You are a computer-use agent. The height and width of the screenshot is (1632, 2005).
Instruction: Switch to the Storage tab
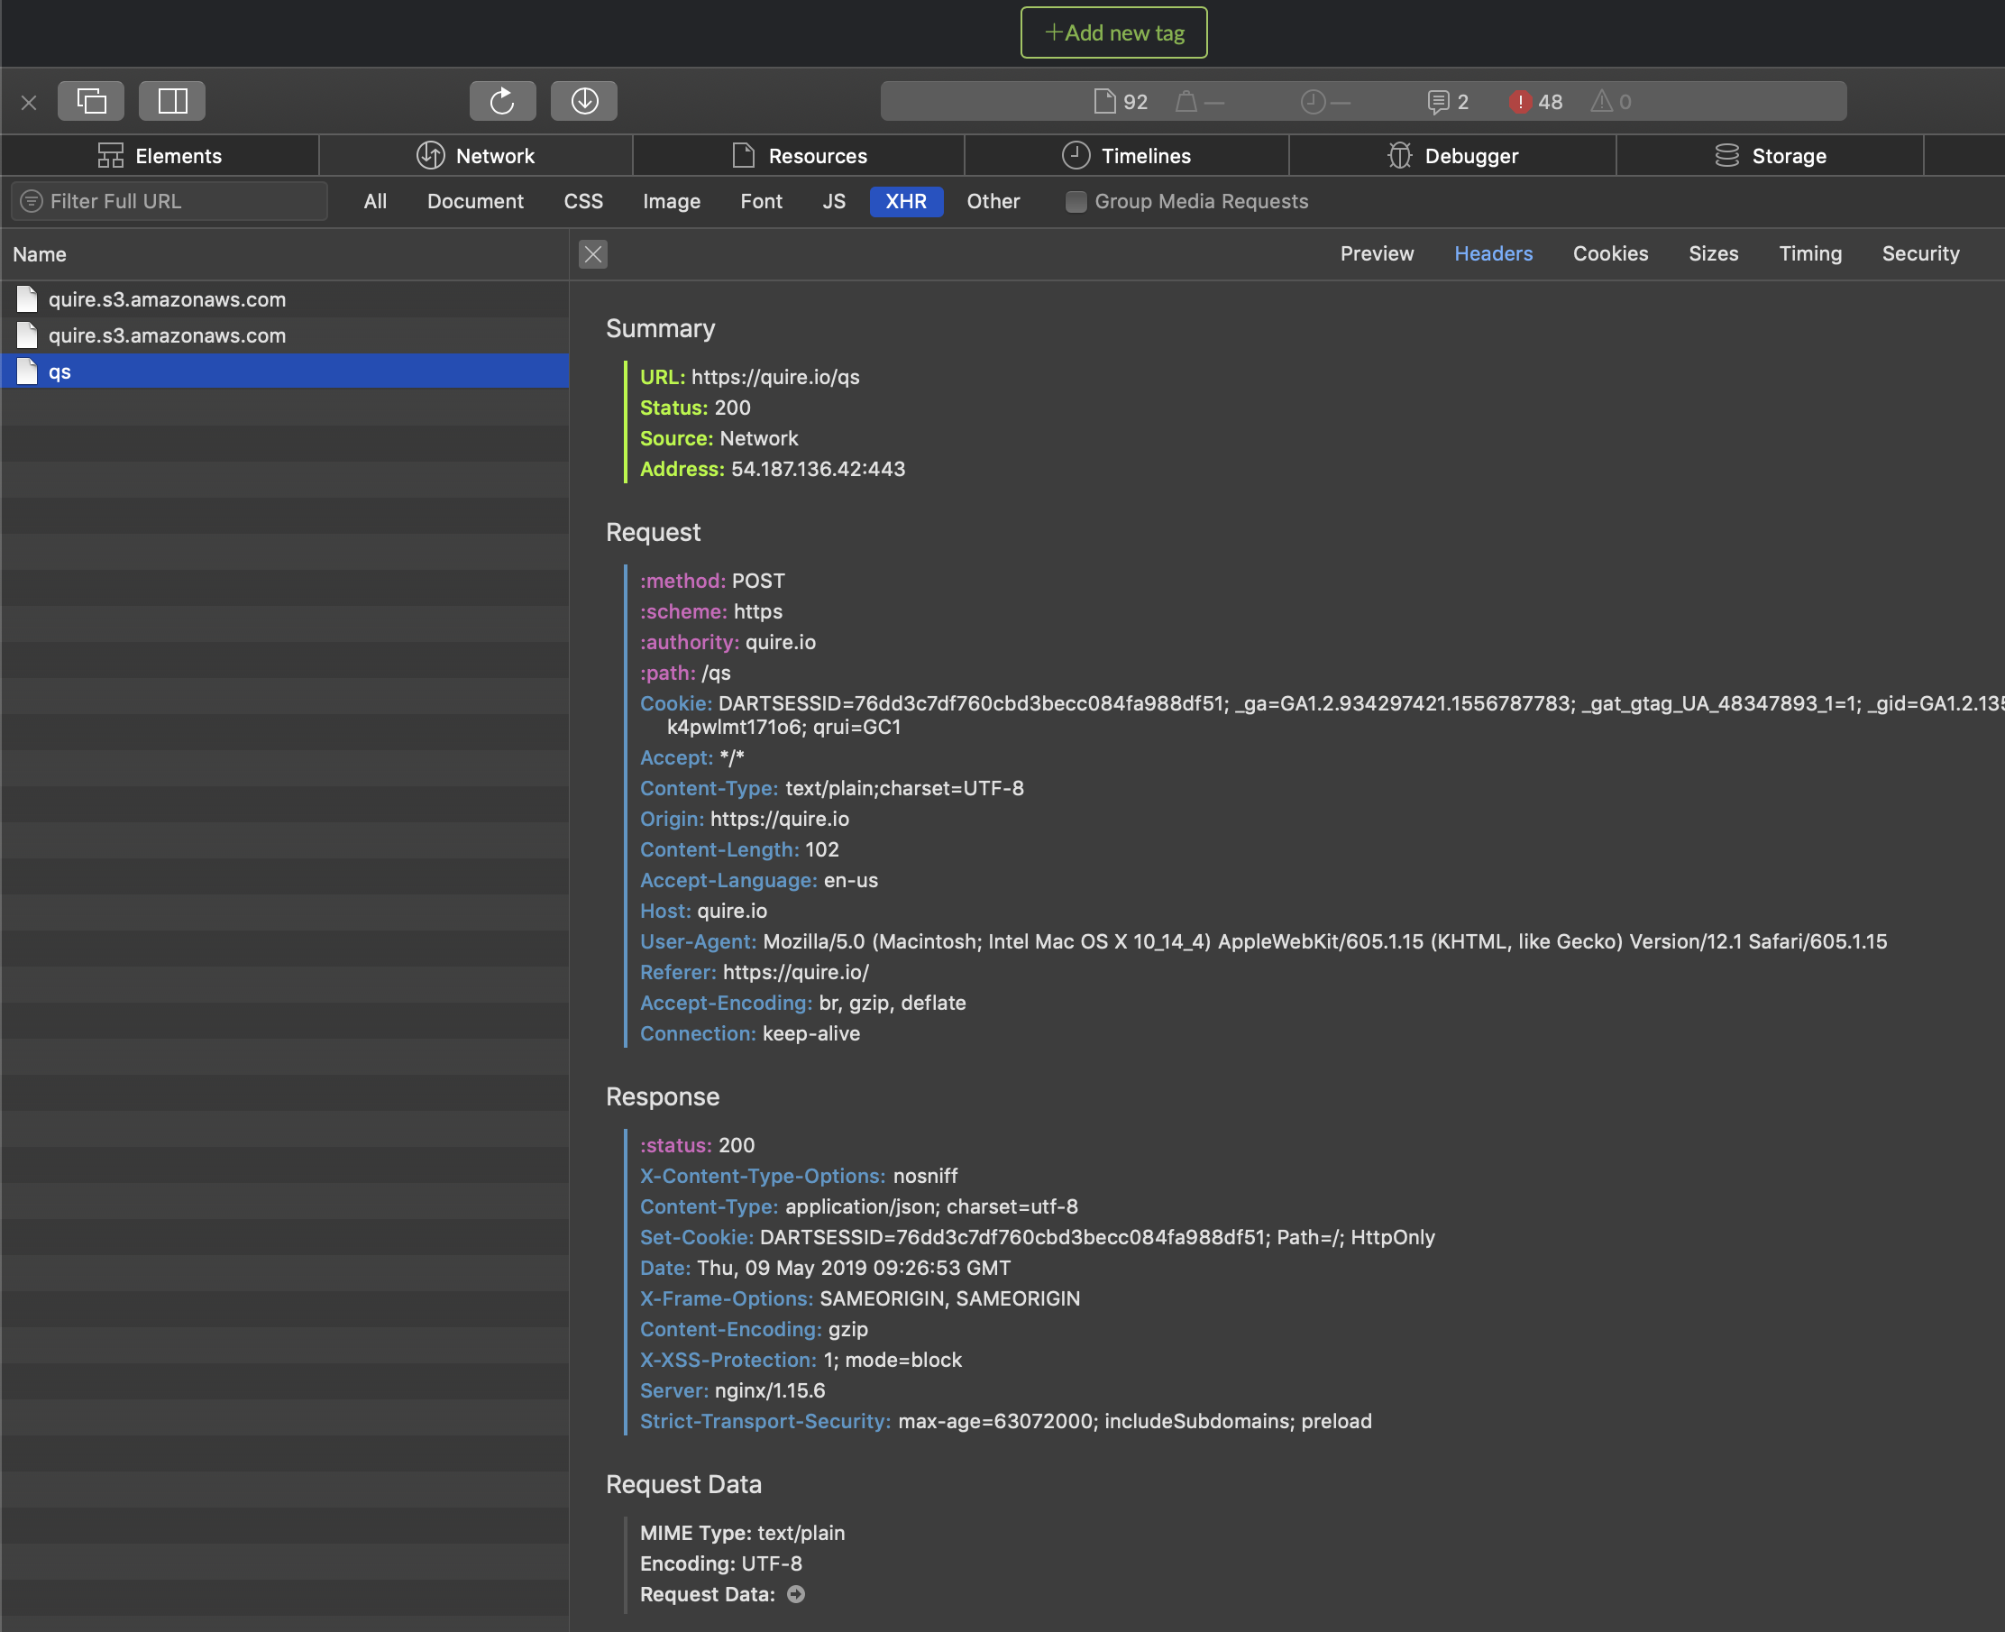click(1771, 156)
